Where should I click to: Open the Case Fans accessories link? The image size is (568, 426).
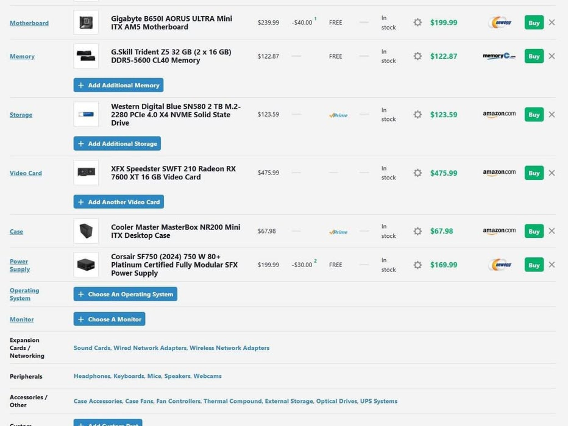(x=139, y=401)
